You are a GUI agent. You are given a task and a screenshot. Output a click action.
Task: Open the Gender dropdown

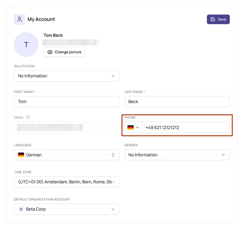coord(177,155)
